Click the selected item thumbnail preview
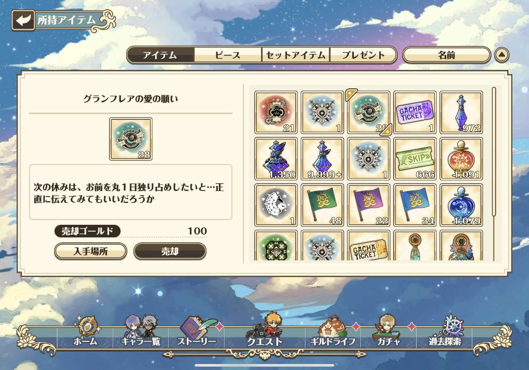 point(131,139)
